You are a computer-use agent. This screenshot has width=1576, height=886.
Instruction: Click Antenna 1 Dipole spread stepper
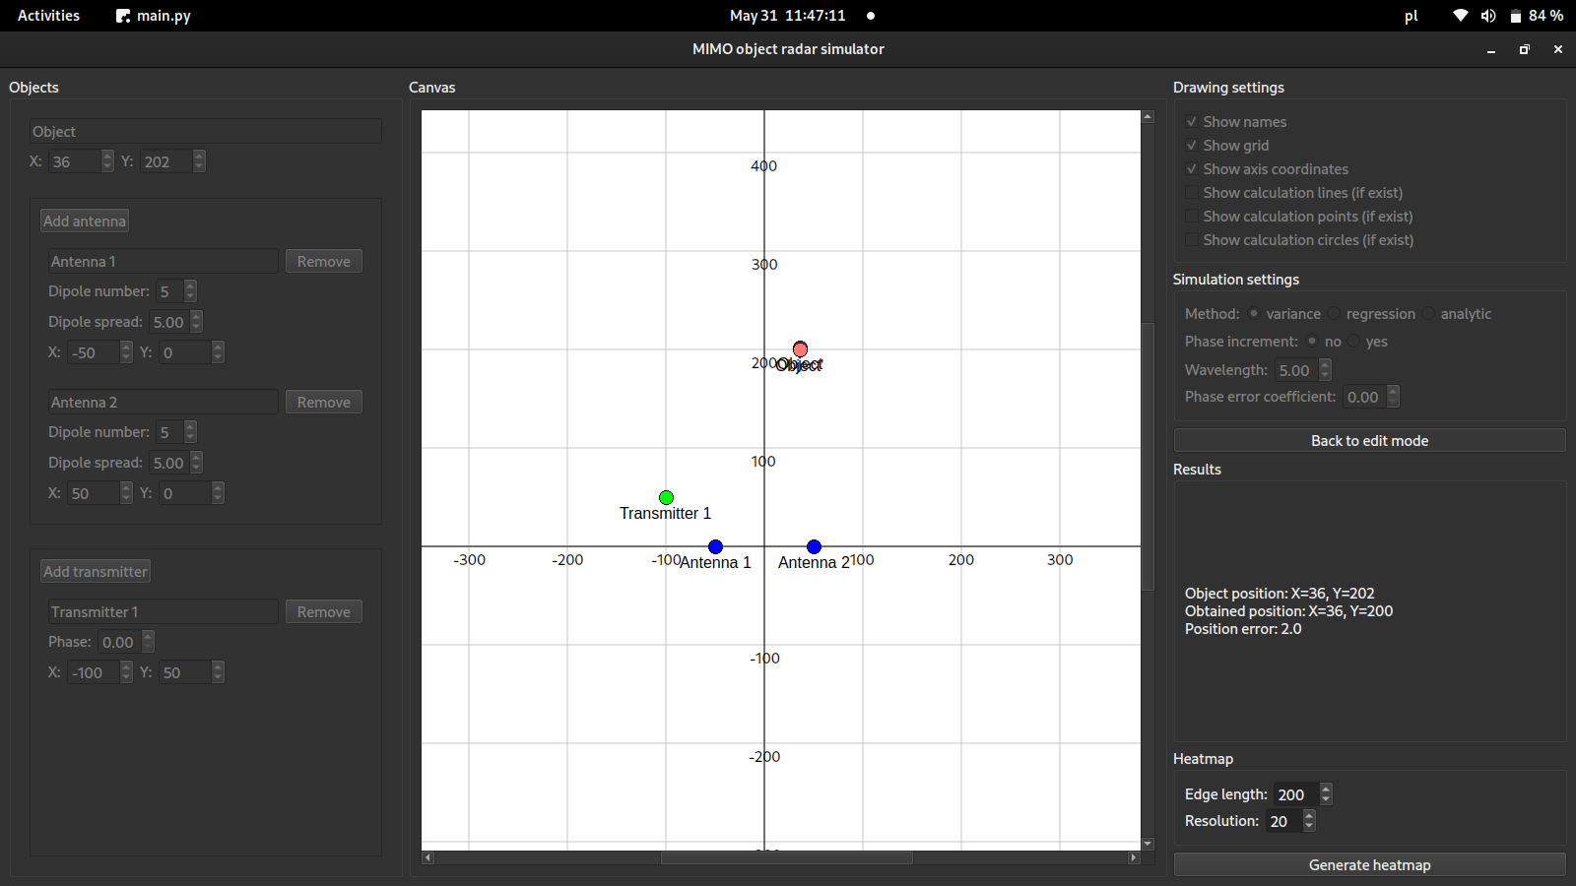pyautogui.click(x=196, y=321)
